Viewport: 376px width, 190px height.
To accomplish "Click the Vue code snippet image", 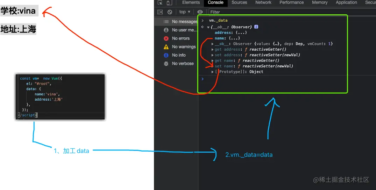I will tap(60, 97).
